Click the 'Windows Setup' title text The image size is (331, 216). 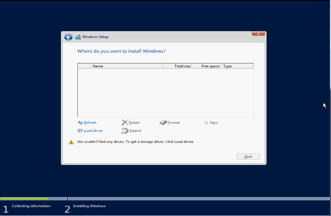(95, 37)
